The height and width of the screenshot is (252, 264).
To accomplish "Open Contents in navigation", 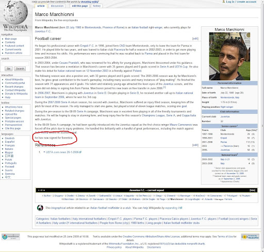I will pos(10,42).
